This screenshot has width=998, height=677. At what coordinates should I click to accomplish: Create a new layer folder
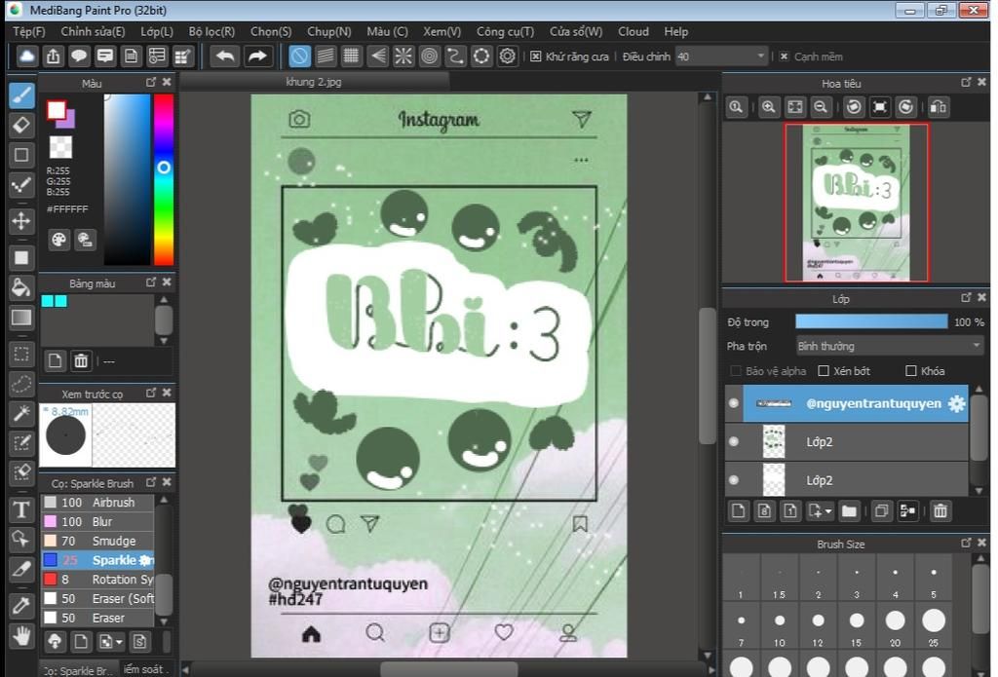coord(849,510)
